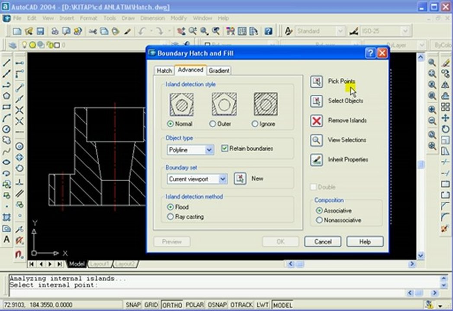Open the Standard text style dropdown

(x=341, y=31)
